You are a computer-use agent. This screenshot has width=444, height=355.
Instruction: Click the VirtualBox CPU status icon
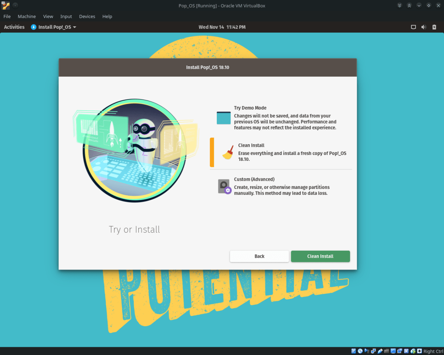(406, 351)
